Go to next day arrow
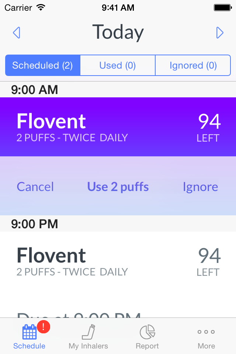Viewport: 236px width, 354px height. point(219,33)
